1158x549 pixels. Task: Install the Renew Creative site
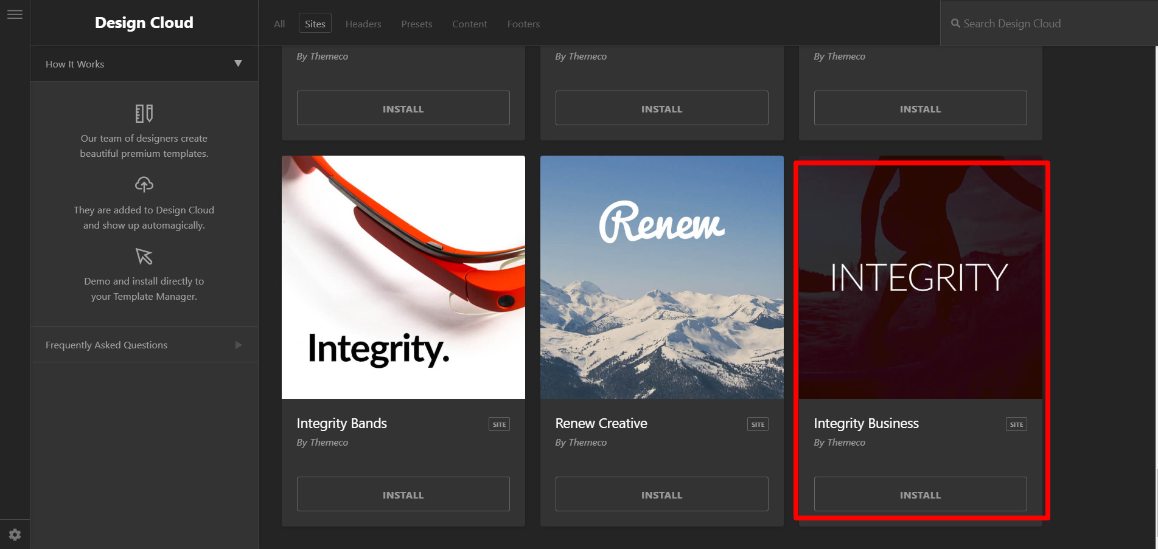coord(662,494)
